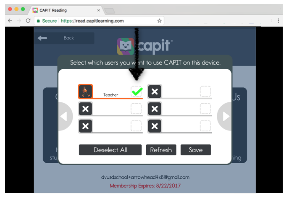Click the bottom-left empty user X icon

click(x=85, y=126)
